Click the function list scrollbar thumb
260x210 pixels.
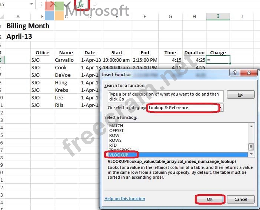coord(251,147)
